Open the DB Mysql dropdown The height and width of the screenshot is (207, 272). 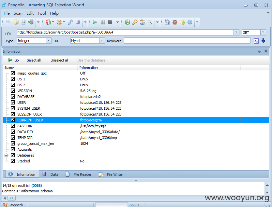[102, 41]
